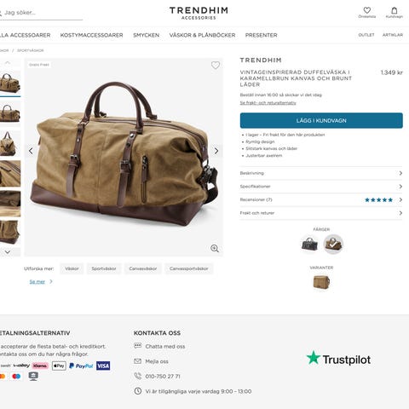
Task: Show previous product image arrow
Action: [31, 151]
